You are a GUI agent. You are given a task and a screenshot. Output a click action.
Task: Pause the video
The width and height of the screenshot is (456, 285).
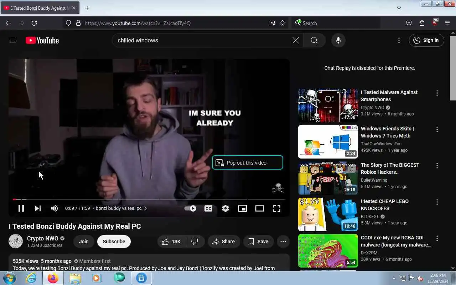(x=21, y=208)
